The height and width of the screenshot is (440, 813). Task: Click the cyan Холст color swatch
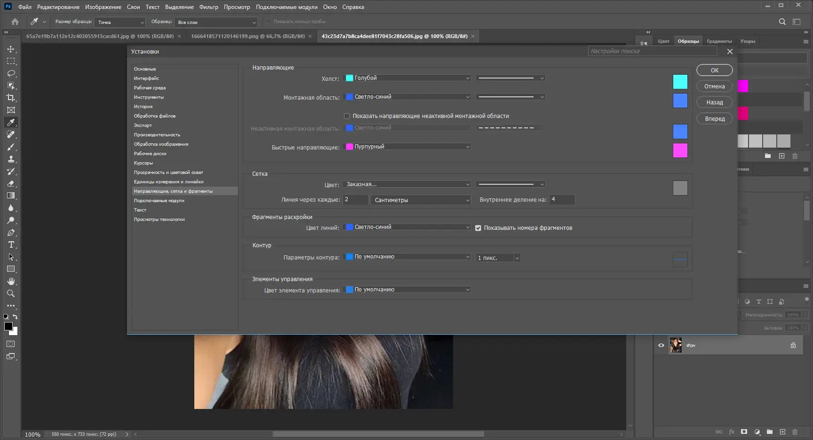[680, 81]
